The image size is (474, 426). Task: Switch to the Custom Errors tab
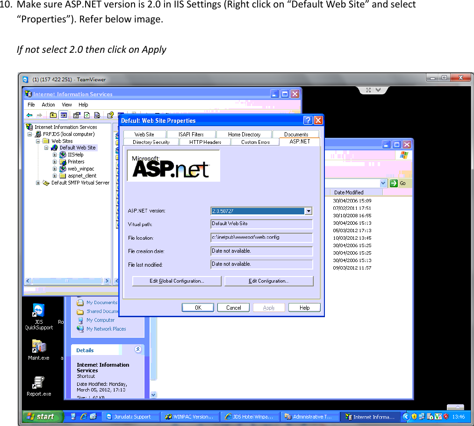(x=255, y=142)
